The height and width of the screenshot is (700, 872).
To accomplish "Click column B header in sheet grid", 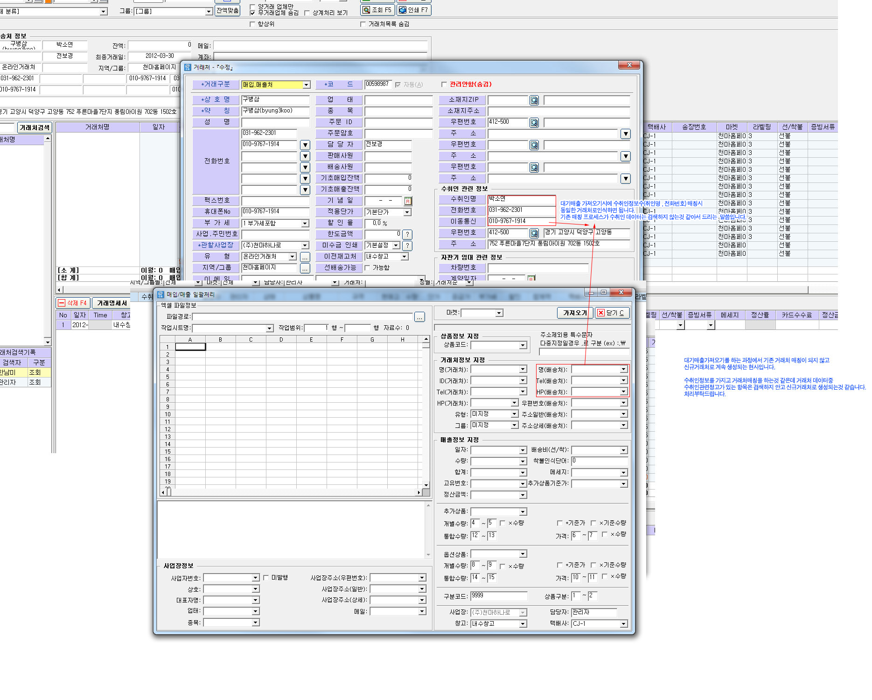I will click(221, 340).
